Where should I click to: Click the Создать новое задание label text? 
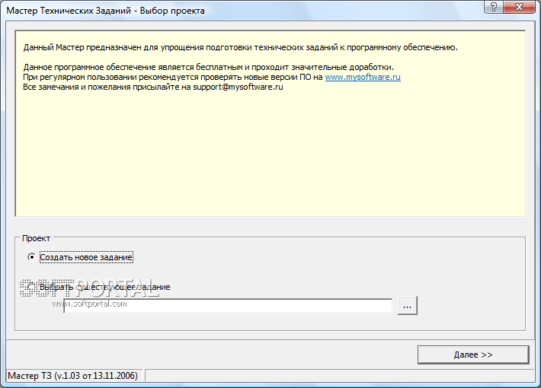tap(86, 257)
